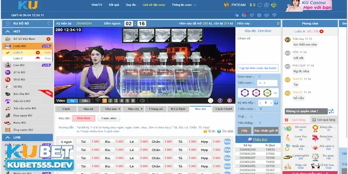Image resolution: width=348 pixels, height=174 pixels.
Task: Click Xác nhận gửi đi button
Action: (x=266, y=130)
